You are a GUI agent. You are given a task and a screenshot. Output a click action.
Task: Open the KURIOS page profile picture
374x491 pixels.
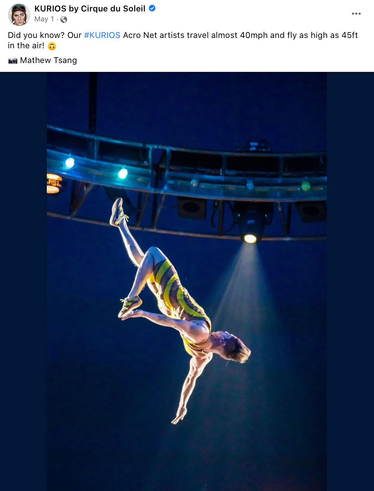click(x=19, y=15)
